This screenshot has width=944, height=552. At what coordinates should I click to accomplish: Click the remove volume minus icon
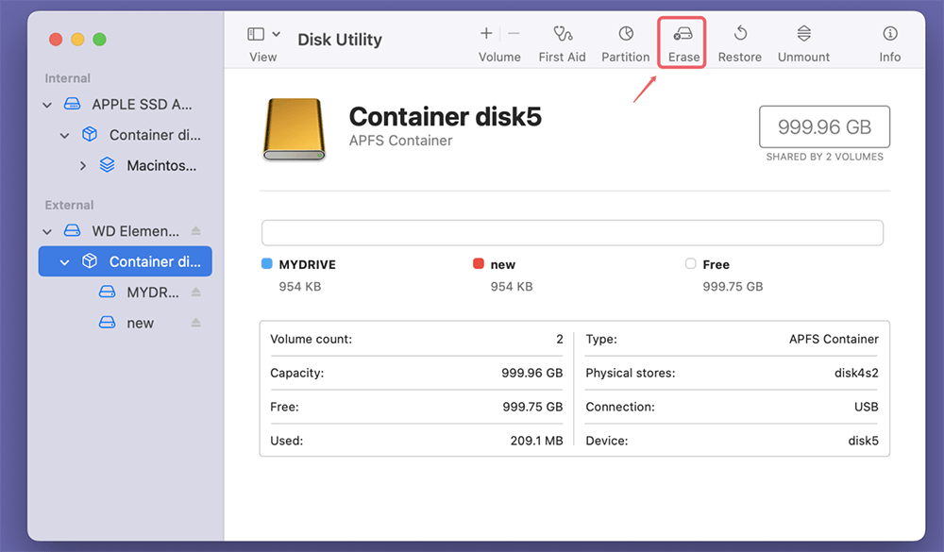pos(513,34)
